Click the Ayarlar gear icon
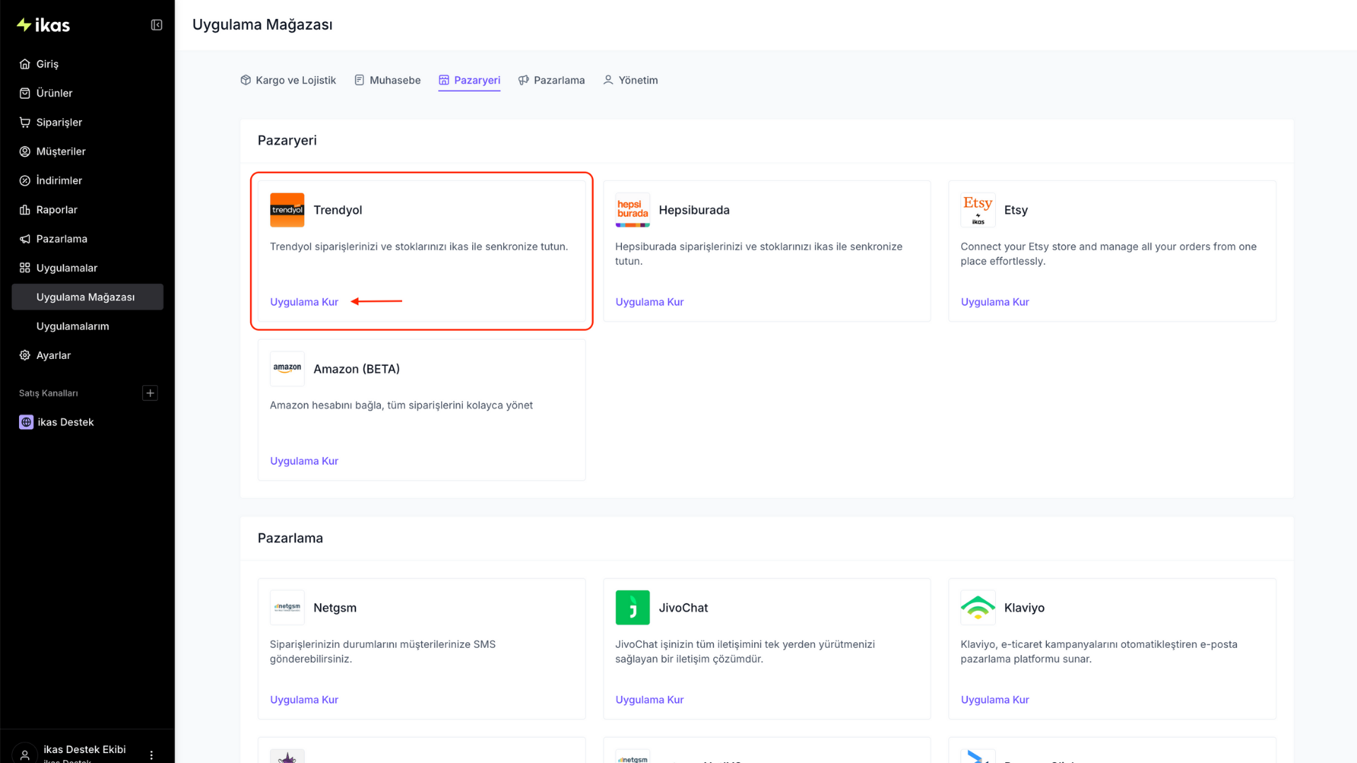Viewport: 1357px width, 763px height. [x=25, y=355]
